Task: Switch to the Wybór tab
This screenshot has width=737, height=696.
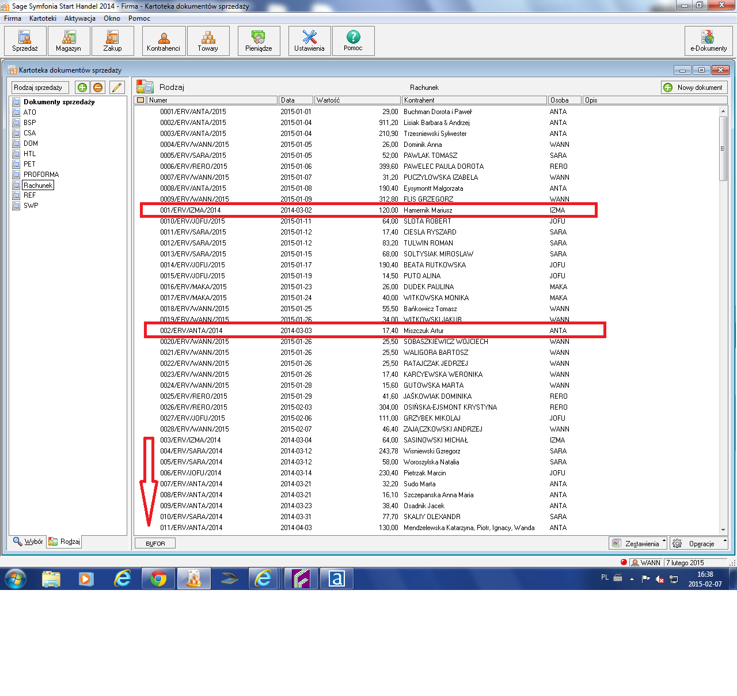Action: 29,542
